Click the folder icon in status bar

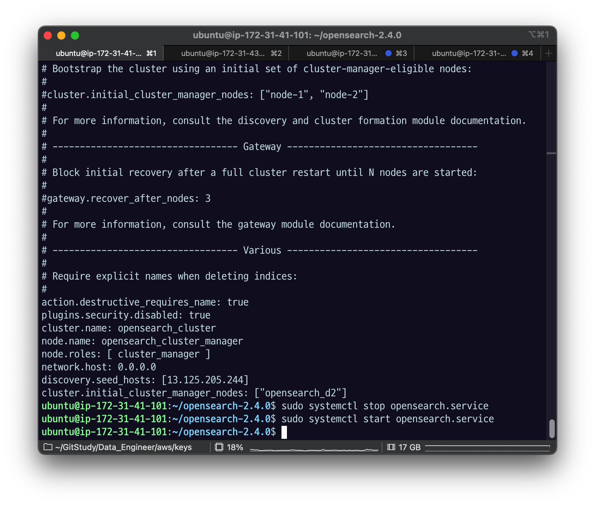click(x=48, y=447)
